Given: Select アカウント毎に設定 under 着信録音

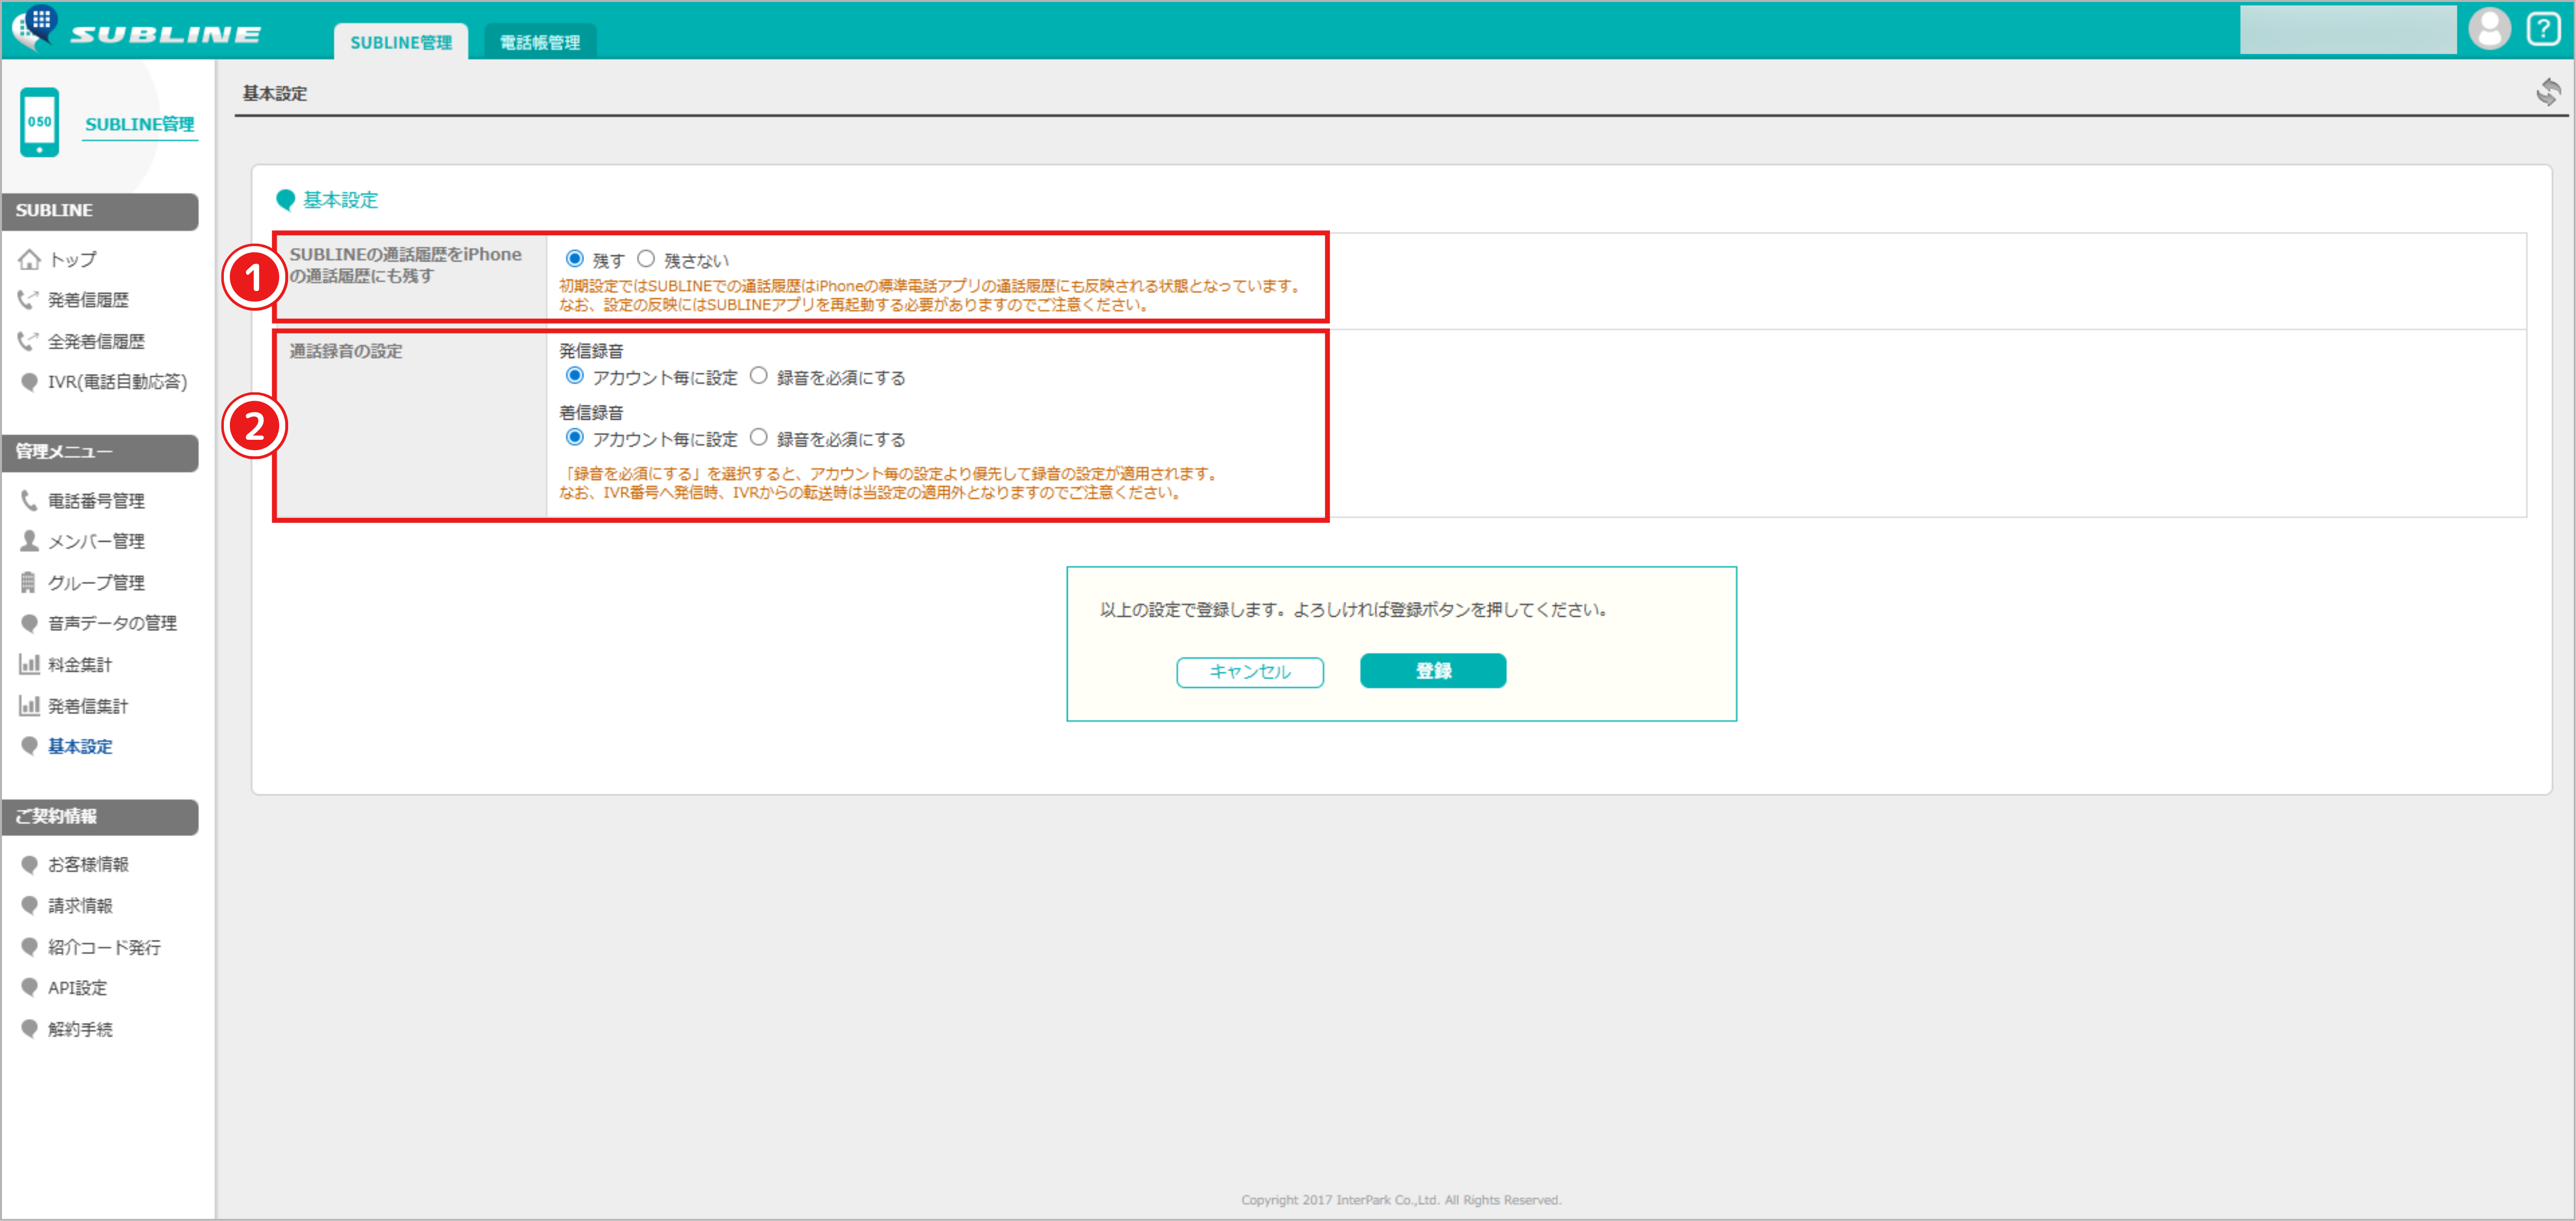Looking at the screenshot, I should coord(574,438).
